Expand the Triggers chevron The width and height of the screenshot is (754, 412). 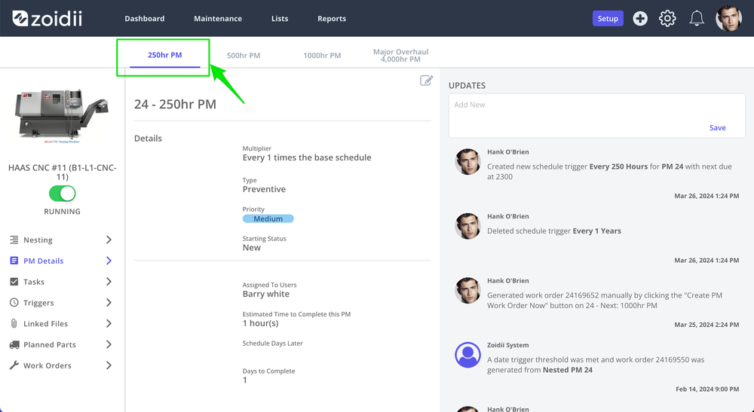pyautogui.click(x=109, y=303)
